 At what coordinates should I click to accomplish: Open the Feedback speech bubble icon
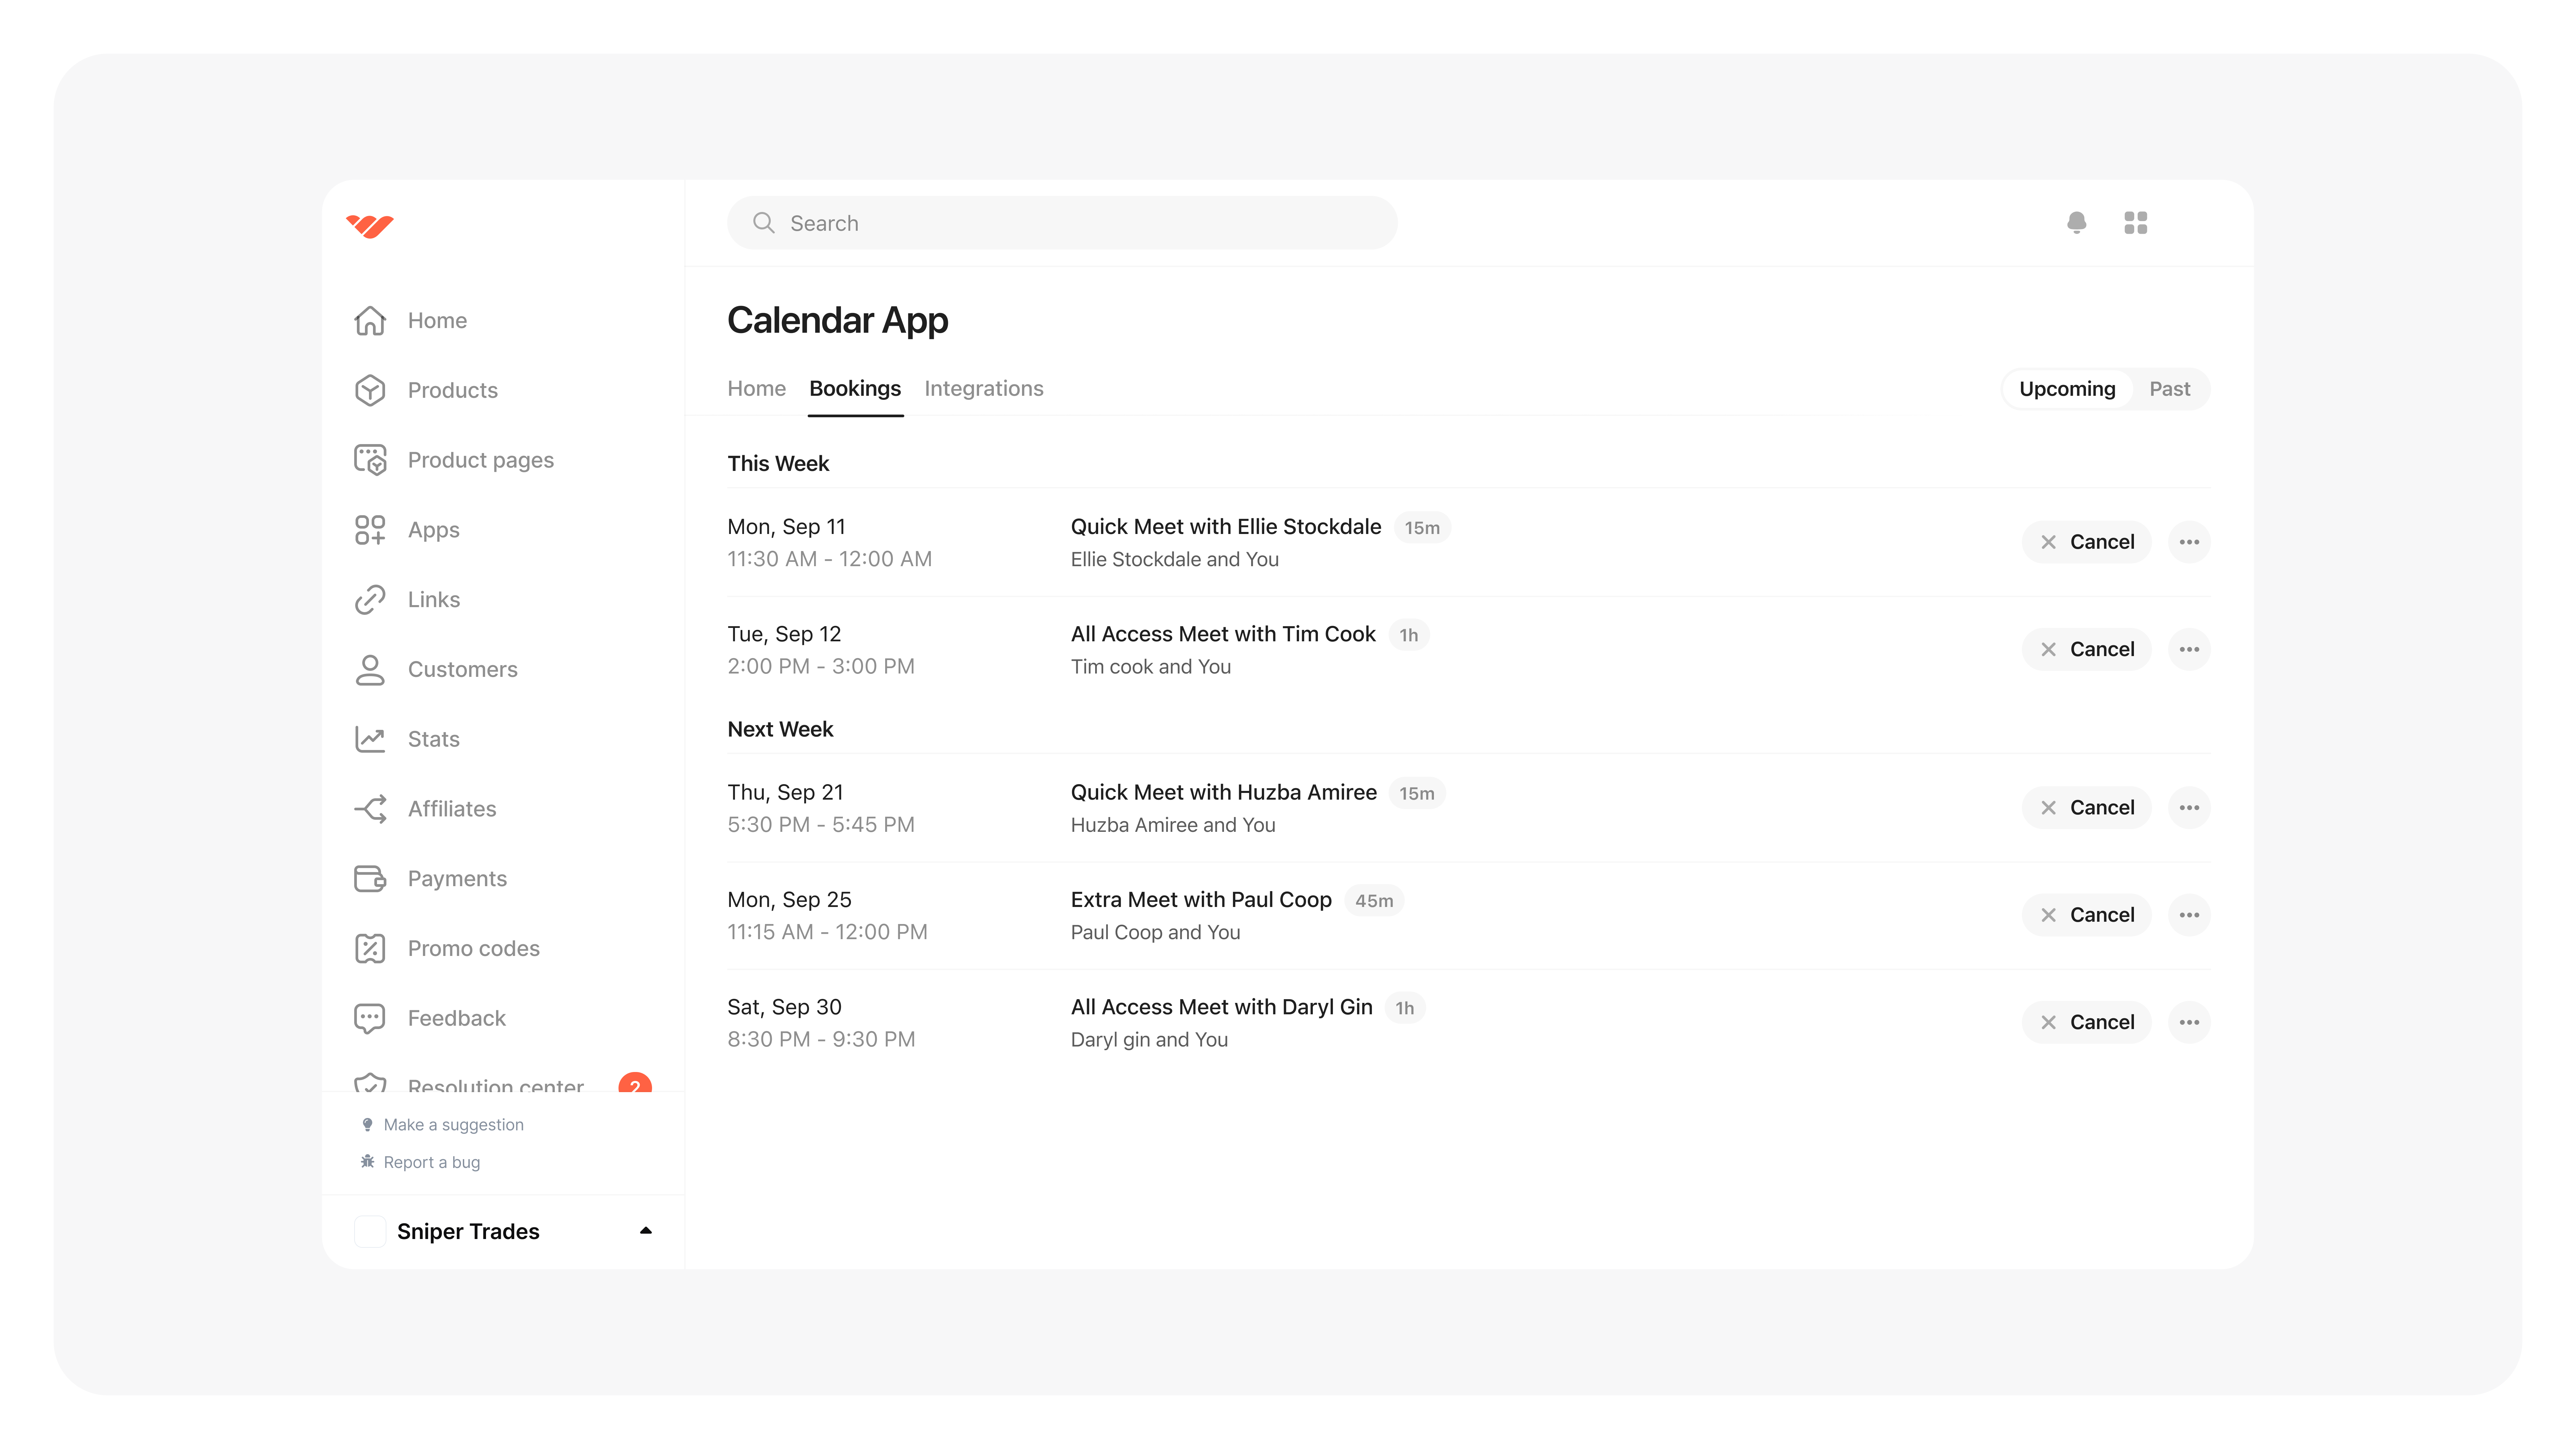[370, 1018]
